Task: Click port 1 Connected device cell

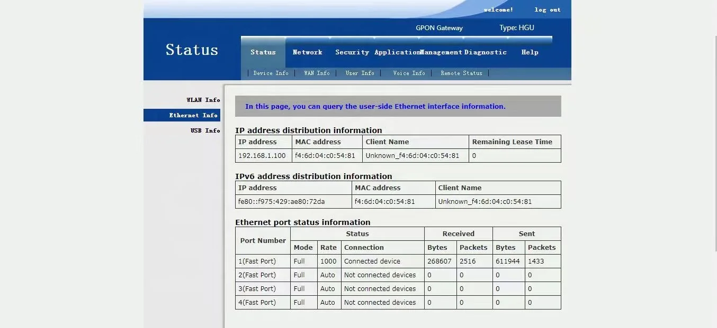Action: [x=372, y=261]
